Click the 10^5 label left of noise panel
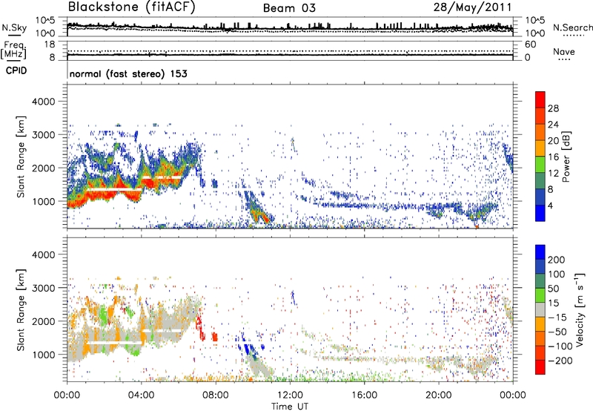593x411 pixels. 46,20
